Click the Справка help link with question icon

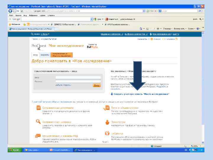pyautogui.click(x=172, y=39)
